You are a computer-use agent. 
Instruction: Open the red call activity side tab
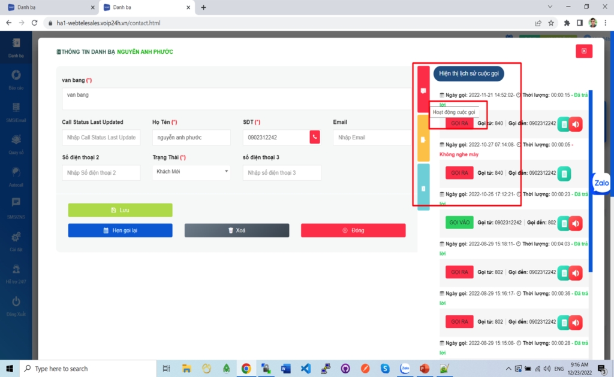tap(423, 90)
